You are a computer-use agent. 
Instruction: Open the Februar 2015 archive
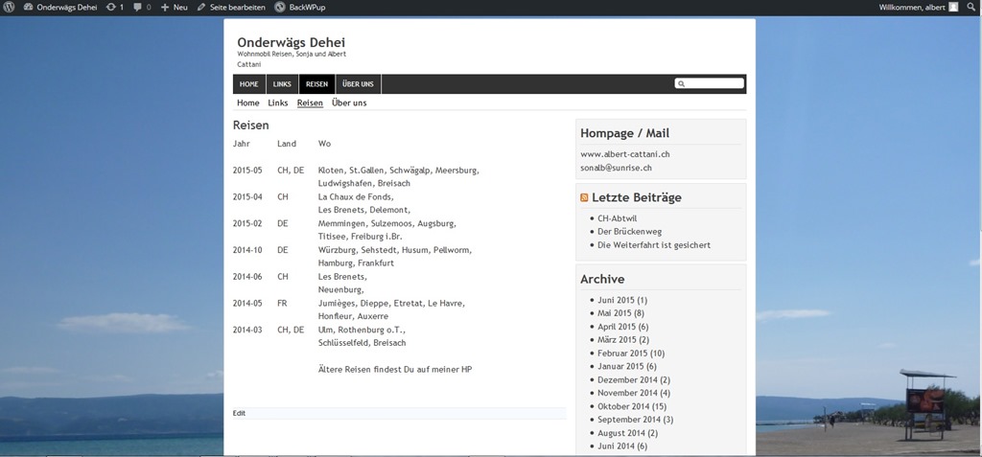click(x=631, y=354)
